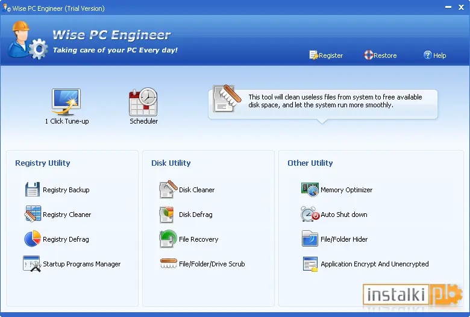Click the Registry Backup floppy disk icon
The width and height of the screenshot is (470, 317).
click(33, 189)
